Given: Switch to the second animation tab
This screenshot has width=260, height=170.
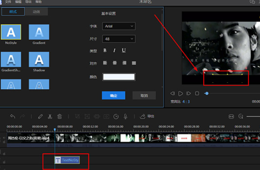Looking at the screenshot, I should pos(36,12).
